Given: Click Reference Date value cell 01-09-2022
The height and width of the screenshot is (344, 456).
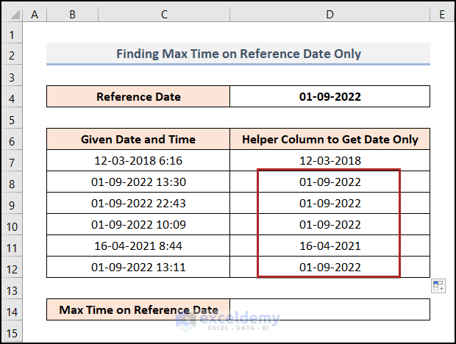Looking at the screenshot, I should pyautogui.click(x=329, y=96).
